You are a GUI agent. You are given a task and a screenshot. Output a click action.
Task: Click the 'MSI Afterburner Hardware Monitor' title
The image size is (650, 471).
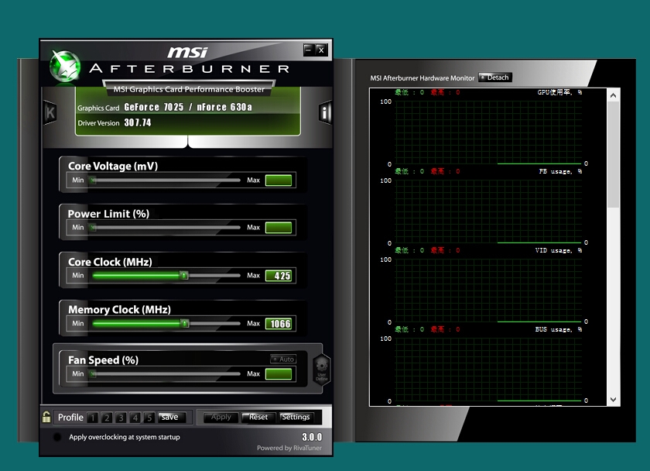(x=422, y=78)
